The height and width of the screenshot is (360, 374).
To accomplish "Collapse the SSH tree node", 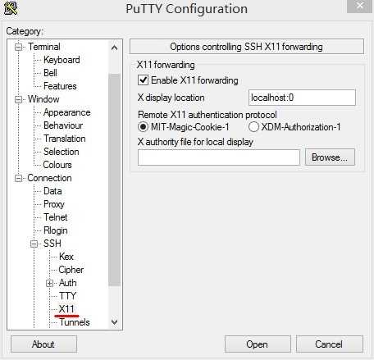I will 34,244.
